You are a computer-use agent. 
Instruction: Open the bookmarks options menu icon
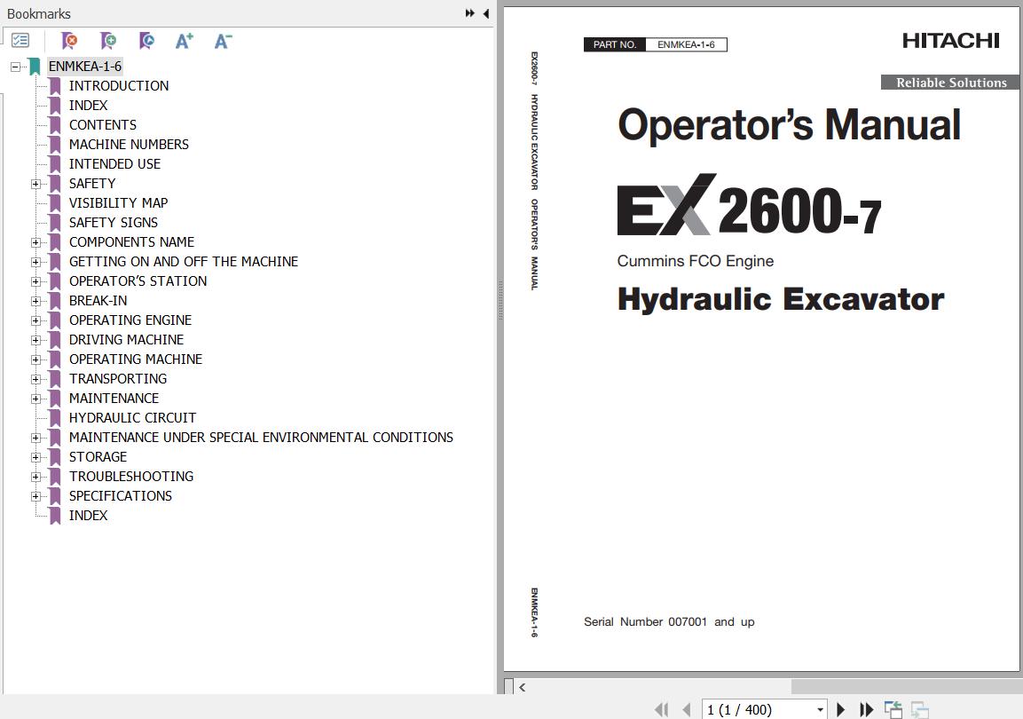click(20, 41)
